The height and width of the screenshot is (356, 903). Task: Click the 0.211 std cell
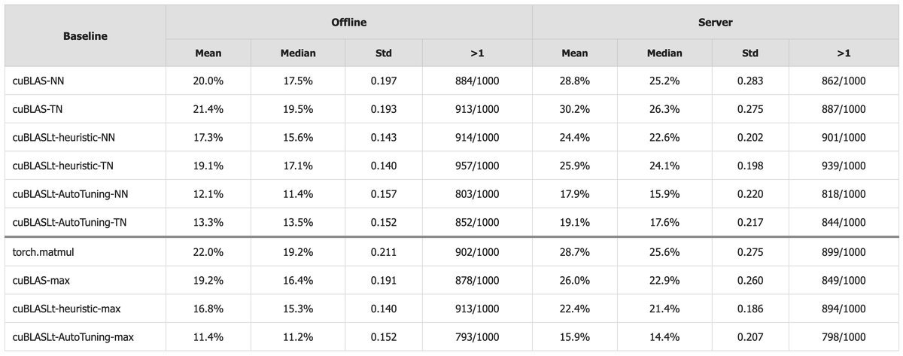point(383,251)
